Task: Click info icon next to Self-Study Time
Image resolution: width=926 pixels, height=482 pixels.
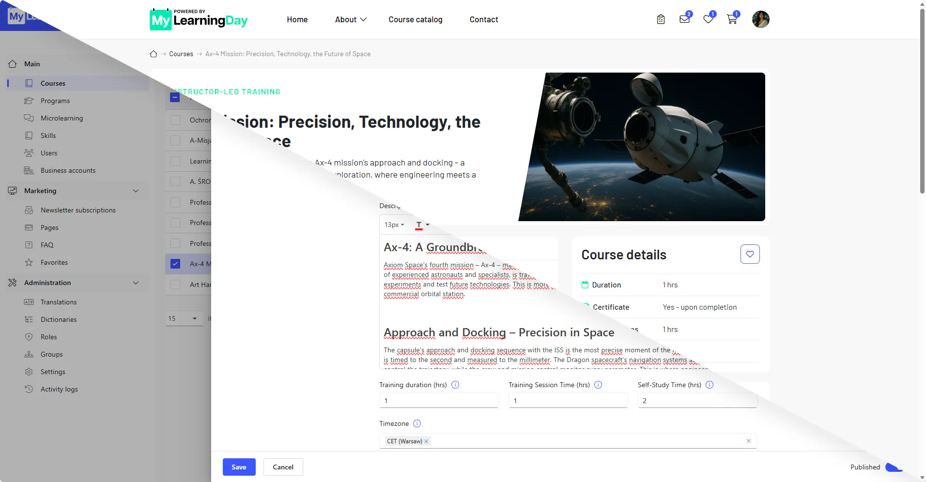Action: coord(710,385)
